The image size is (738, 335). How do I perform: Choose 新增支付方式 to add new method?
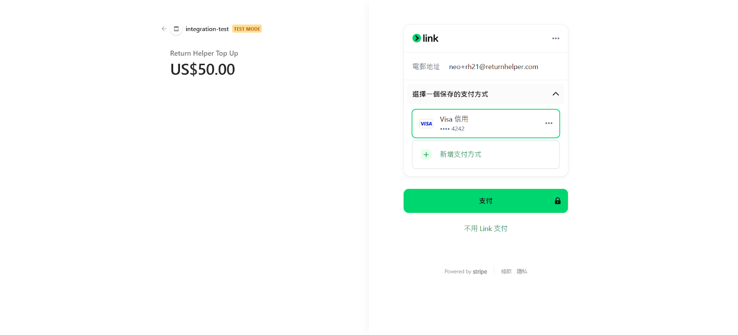pyautogui.click(x=460, y=155)
